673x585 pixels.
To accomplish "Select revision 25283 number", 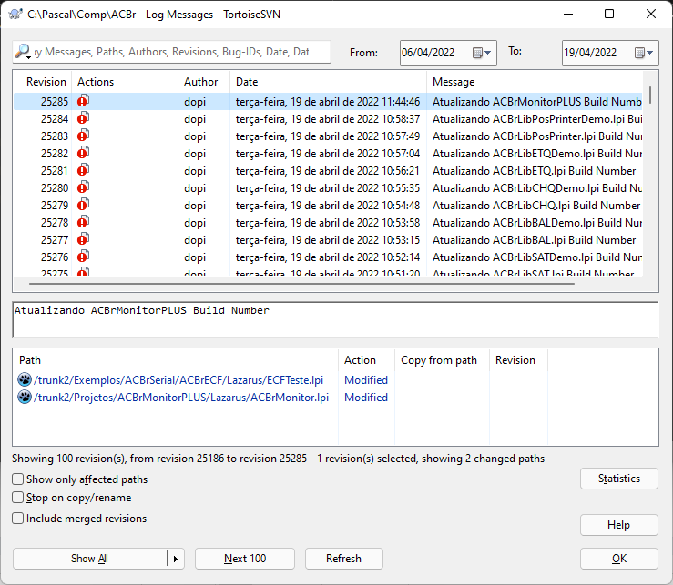I will pyautogui.click(x=55, y=136).
